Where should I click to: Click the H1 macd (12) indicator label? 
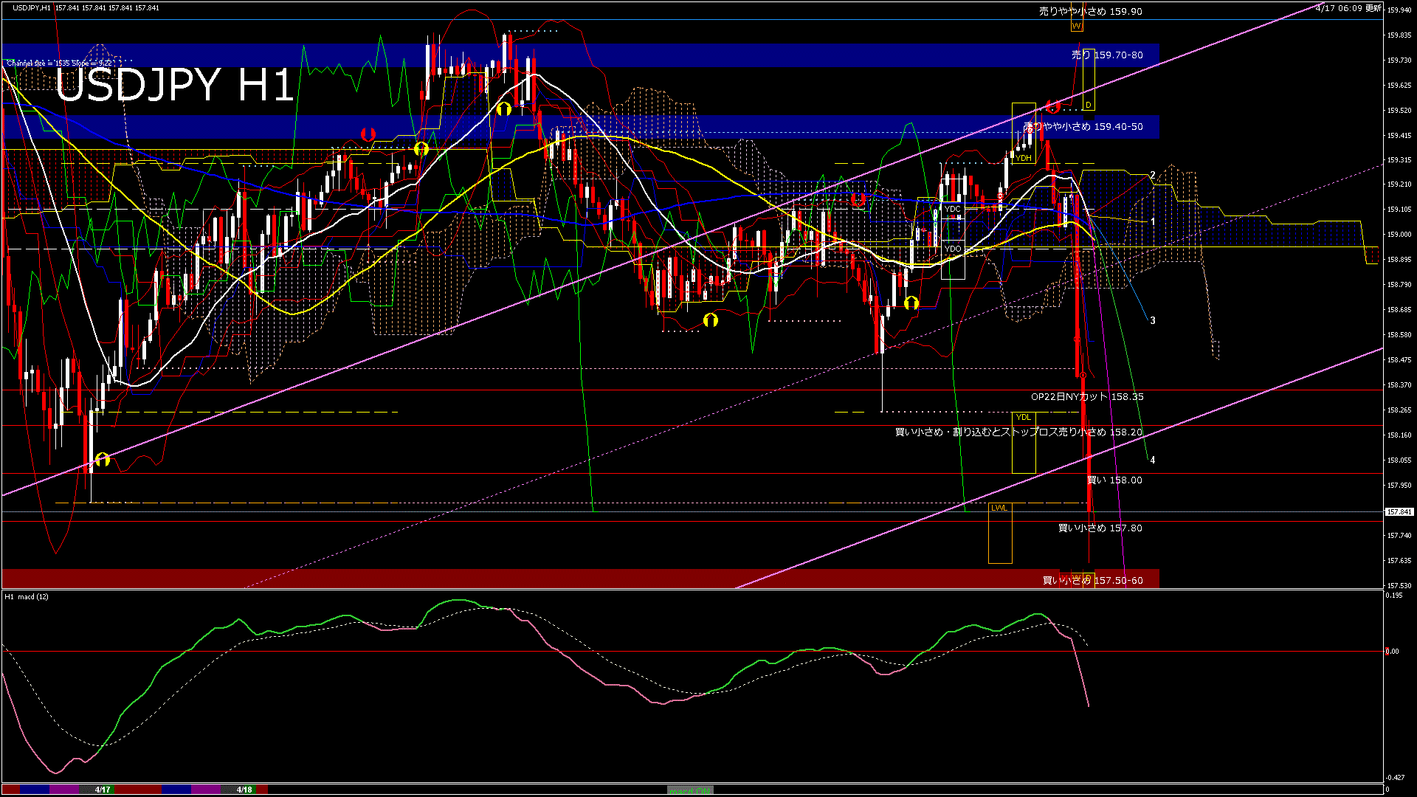click(x=27, y=597)
